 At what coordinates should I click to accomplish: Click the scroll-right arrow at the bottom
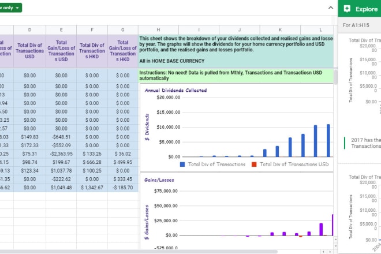pos(330,252)
